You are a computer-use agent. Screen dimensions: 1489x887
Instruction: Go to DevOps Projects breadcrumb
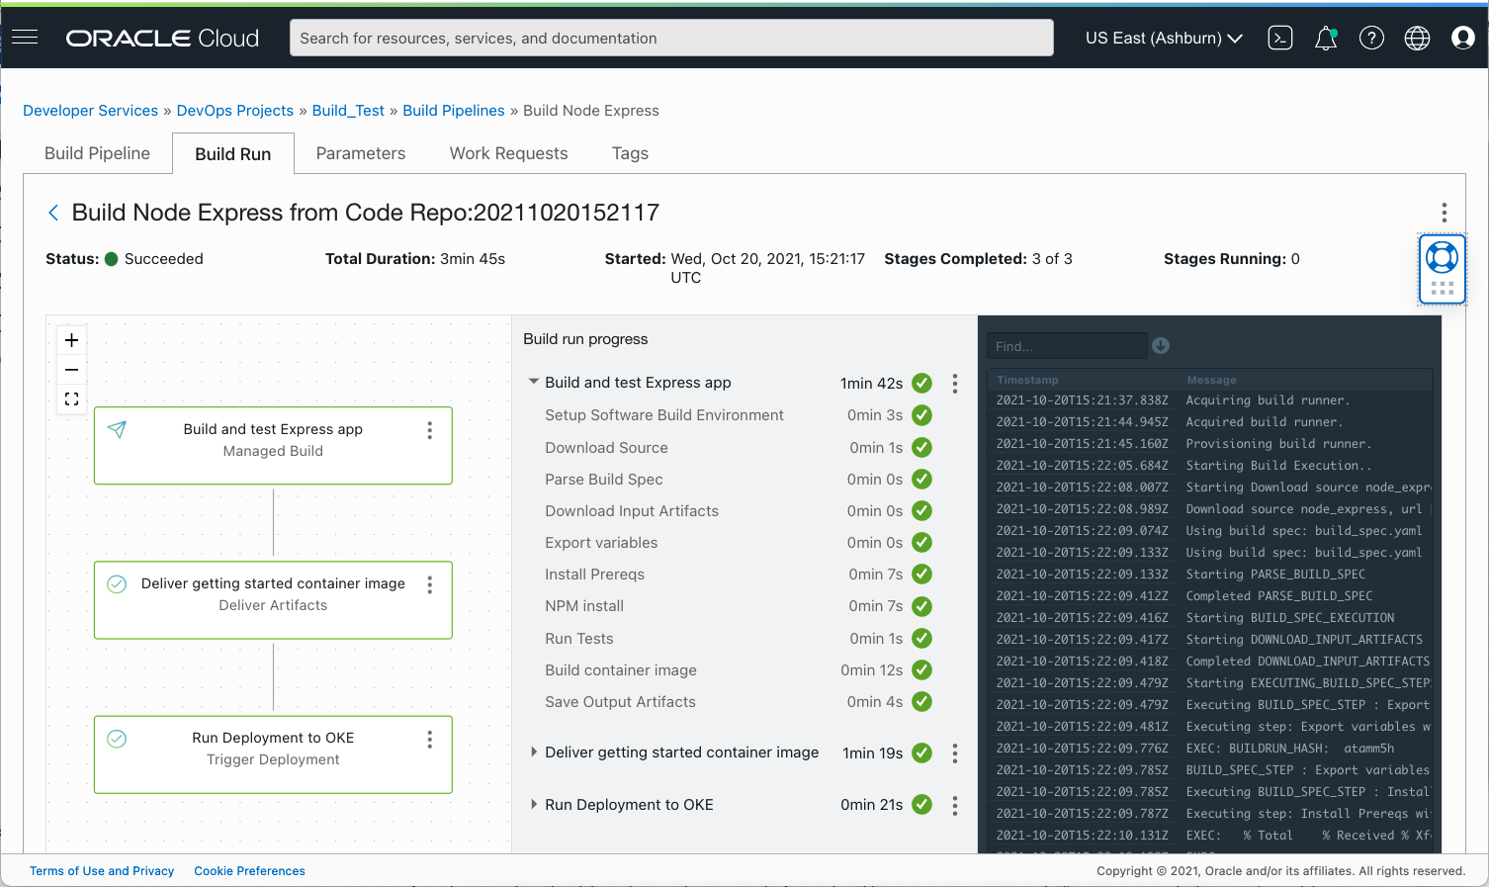234,111
